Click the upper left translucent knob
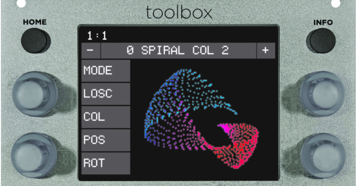This screenshot has width=356, height=186. (34, 93)
